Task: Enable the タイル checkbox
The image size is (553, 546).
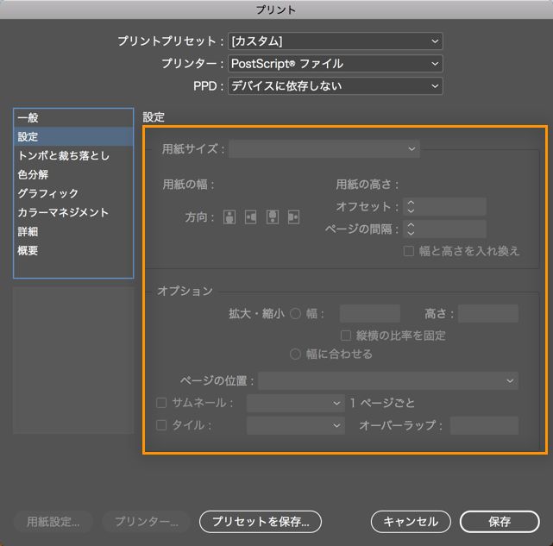Action: tap(161, 425)
